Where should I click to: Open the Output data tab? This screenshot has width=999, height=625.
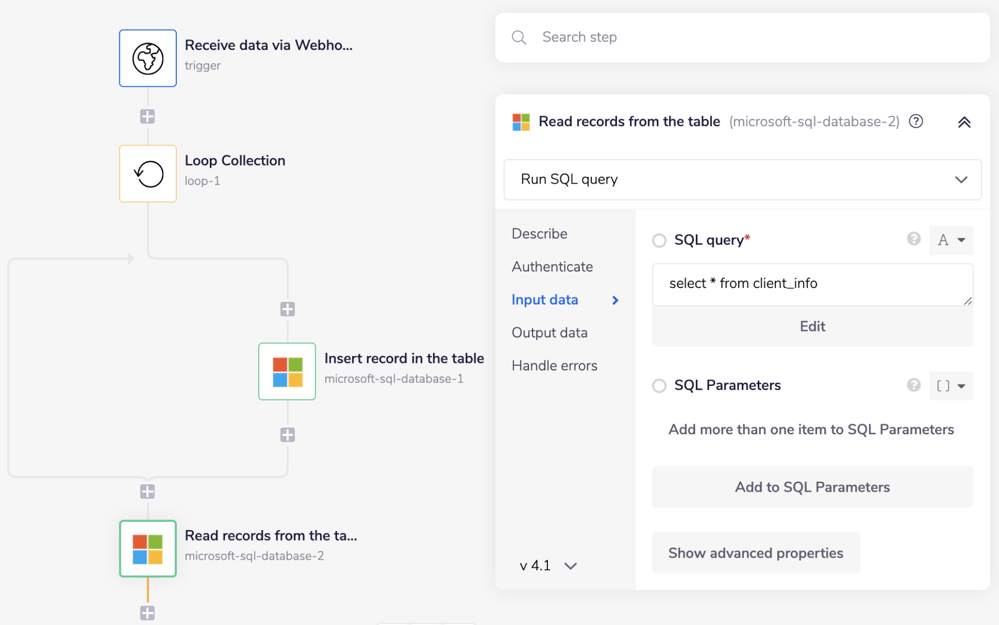tap(549, 332)
